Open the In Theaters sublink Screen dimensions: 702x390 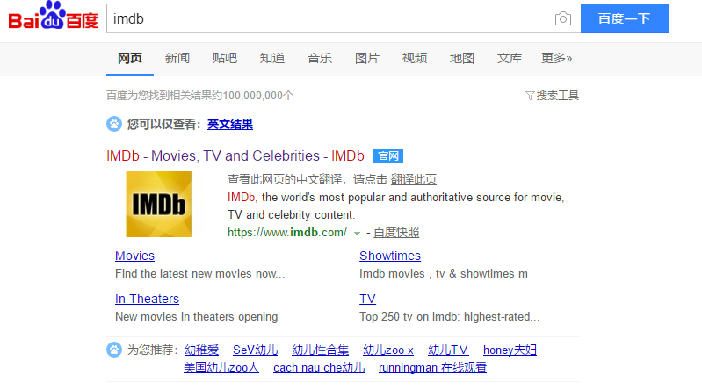click(147, 299)
